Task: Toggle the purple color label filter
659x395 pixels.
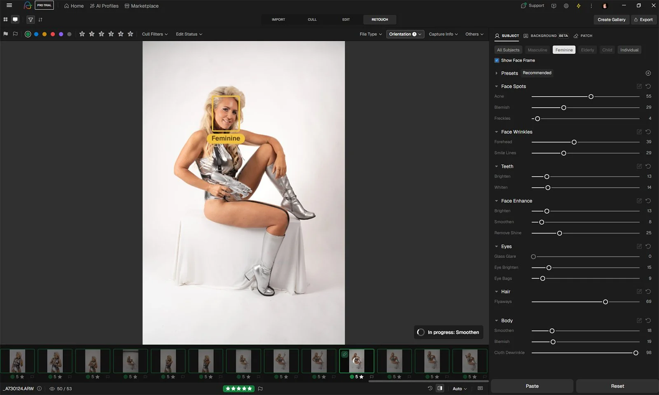Action: [x=61, y=34]
